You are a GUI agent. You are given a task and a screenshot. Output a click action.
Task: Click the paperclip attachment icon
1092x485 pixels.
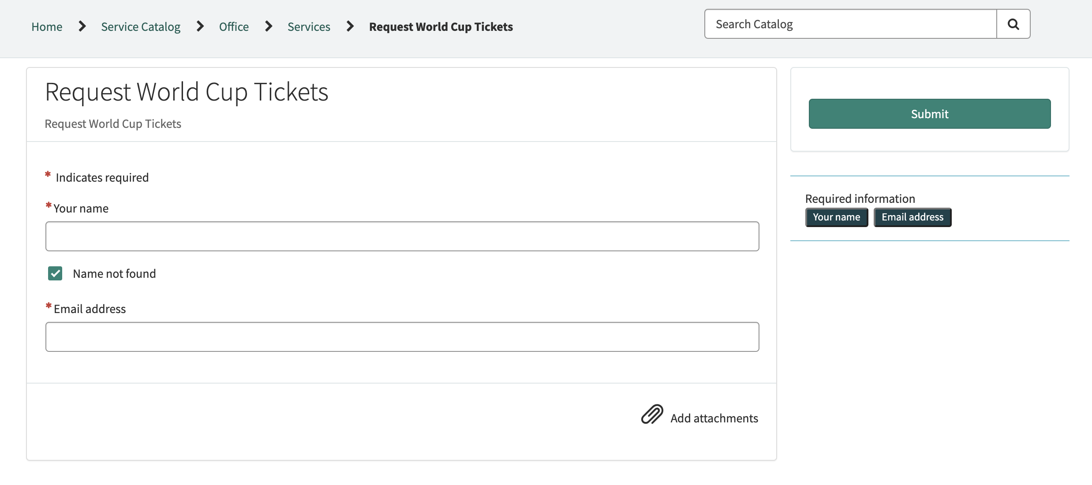point(652,414)
